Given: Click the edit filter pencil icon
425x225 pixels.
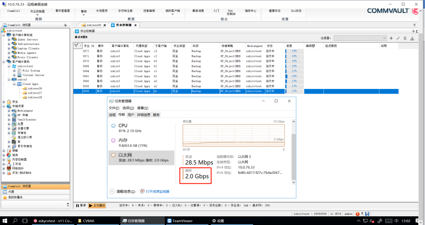Looking at the screenshot, I should 398,38.
